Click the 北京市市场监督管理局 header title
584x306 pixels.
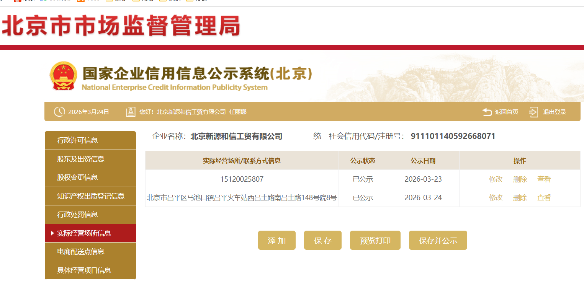pyautogui.click(x=121, y=26)
